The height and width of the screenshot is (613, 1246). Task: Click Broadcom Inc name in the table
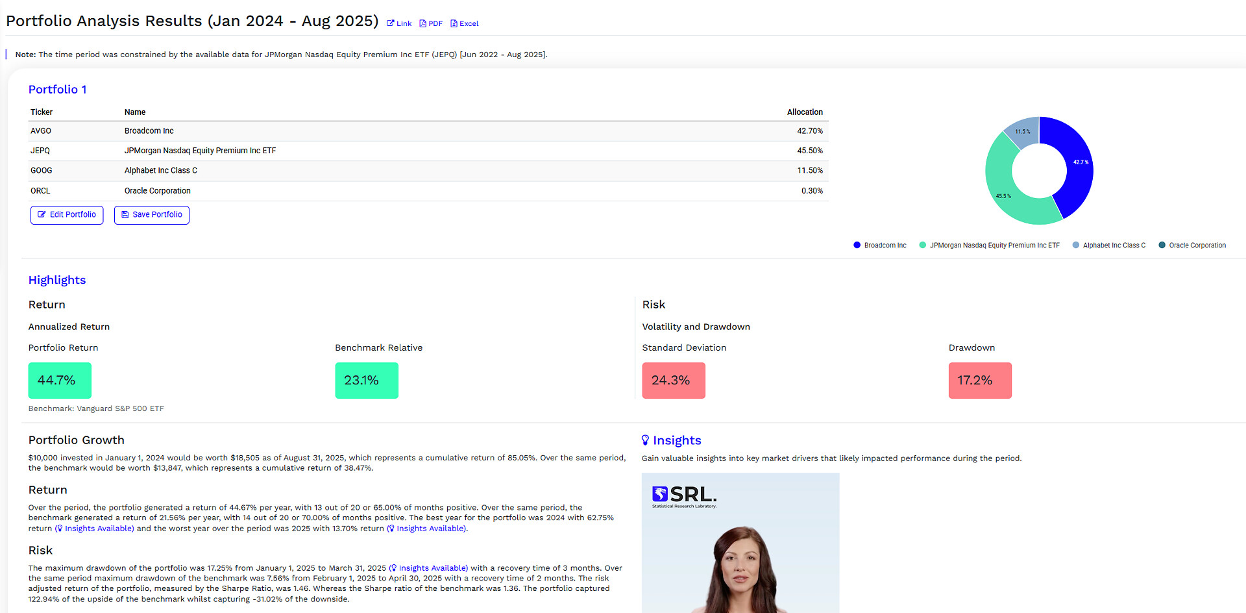[x=149, y=131]
